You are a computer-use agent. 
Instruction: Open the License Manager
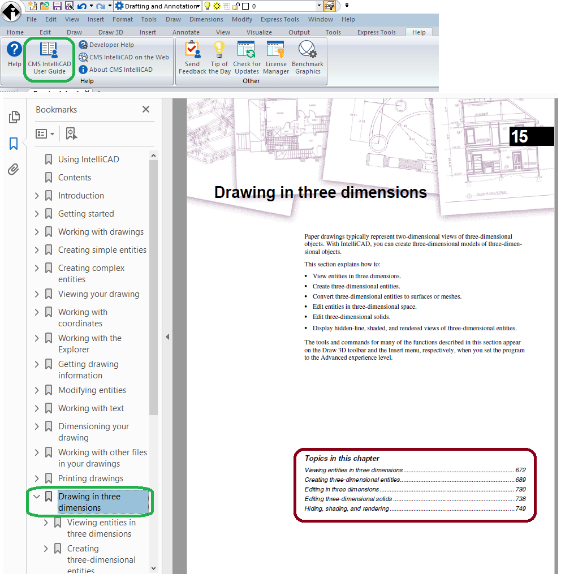pyautogui.click(x=276, y=58)
